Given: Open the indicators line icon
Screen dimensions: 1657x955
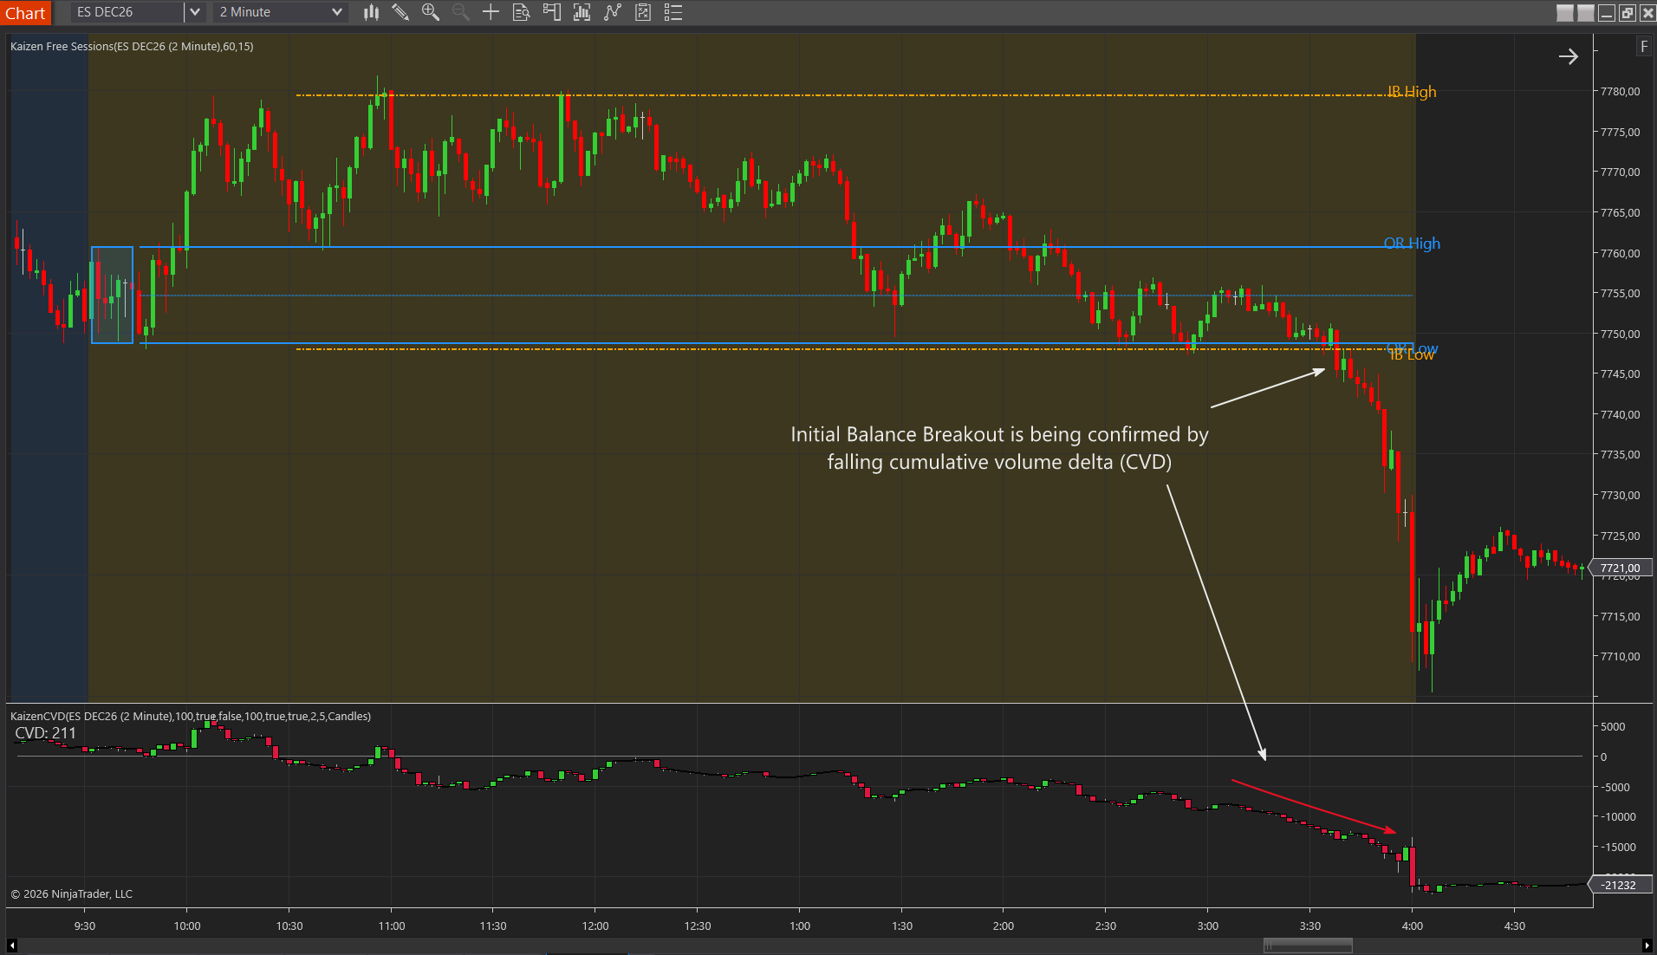Looking at the screenshot, I should pyautogui.click(x=613, y=12).
